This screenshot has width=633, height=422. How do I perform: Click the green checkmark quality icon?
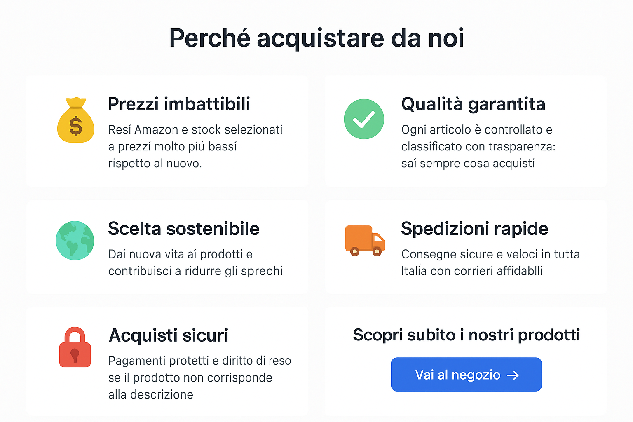coord(364,119)
